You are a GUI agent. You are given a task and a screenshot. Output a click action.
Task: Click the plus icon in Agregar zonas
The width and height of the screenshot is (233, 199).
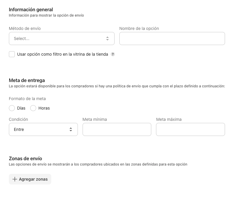15,179
